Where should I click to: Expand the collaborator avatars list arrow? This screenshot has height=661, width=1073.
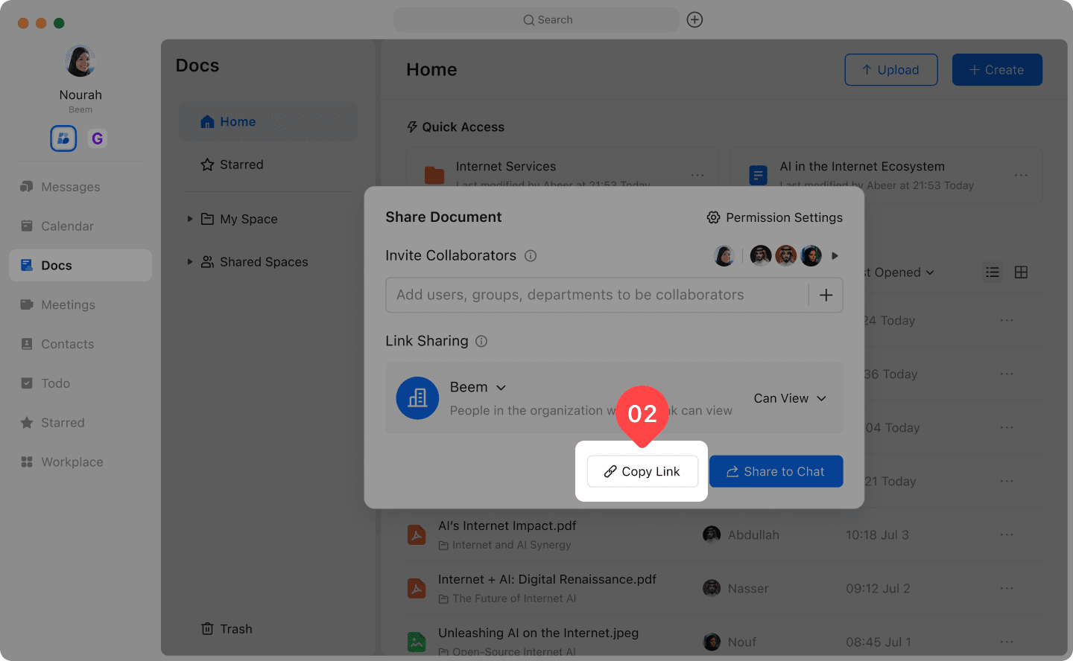pos(835,256)
